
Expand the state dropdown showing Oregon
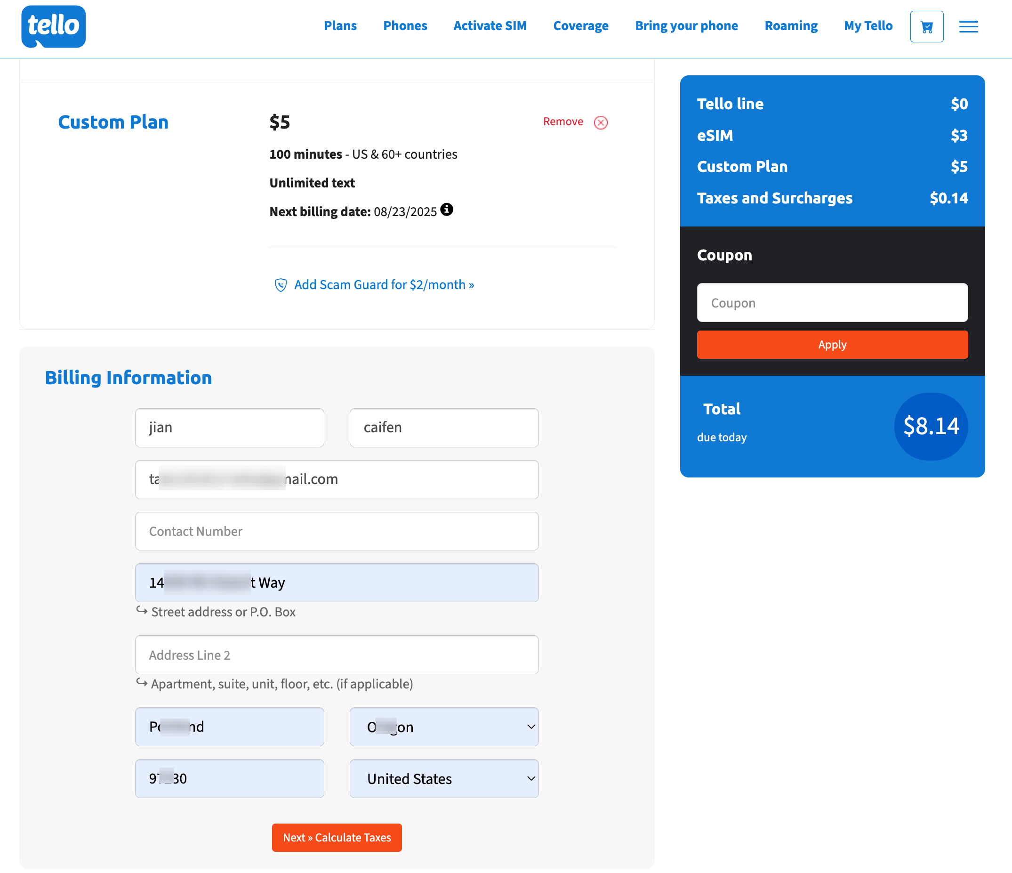point(443,727)
